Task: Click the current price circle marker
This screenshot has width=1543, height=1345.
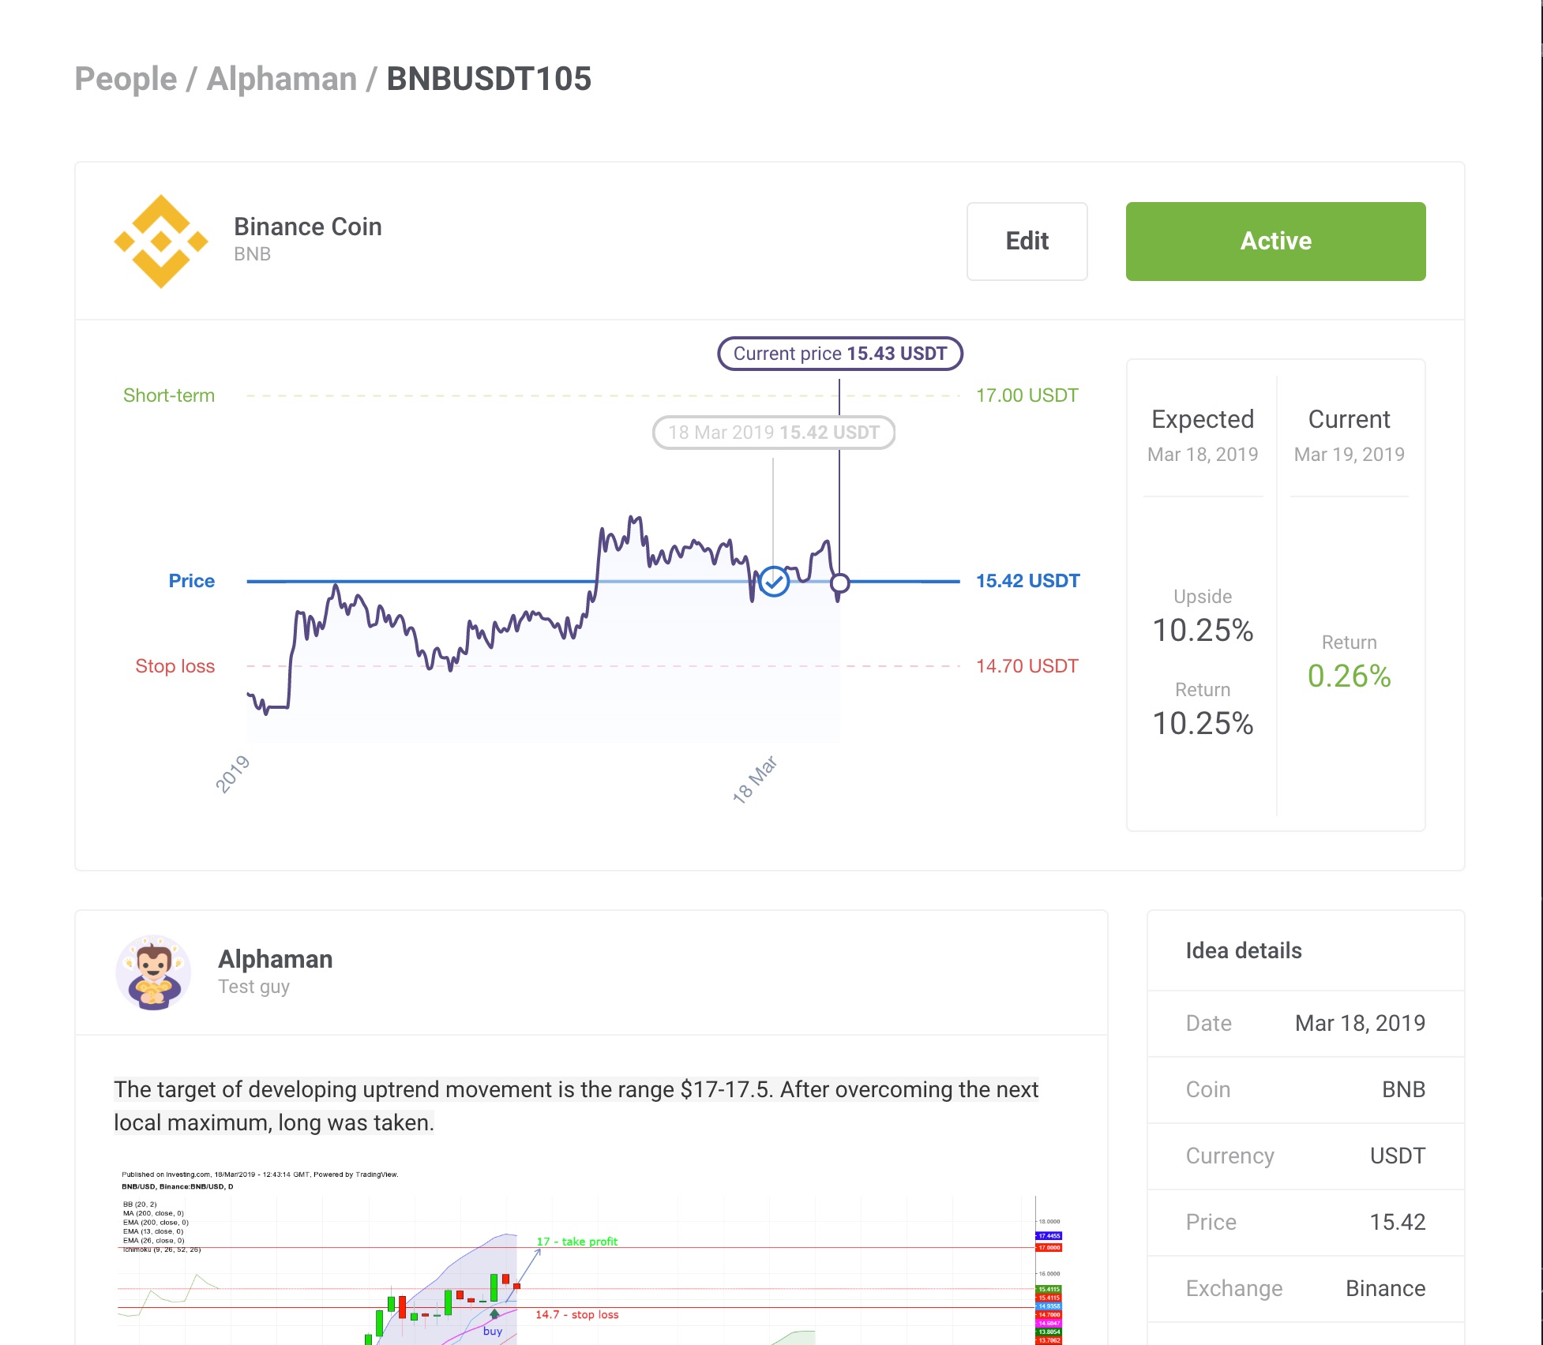Action: point(839,583)
